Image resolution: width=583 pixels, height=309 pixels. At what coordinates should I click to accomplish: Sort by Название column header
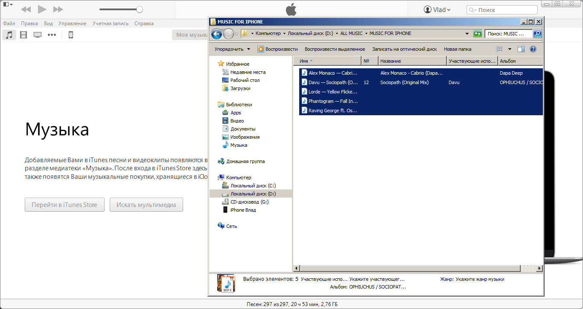coord(412,61)
